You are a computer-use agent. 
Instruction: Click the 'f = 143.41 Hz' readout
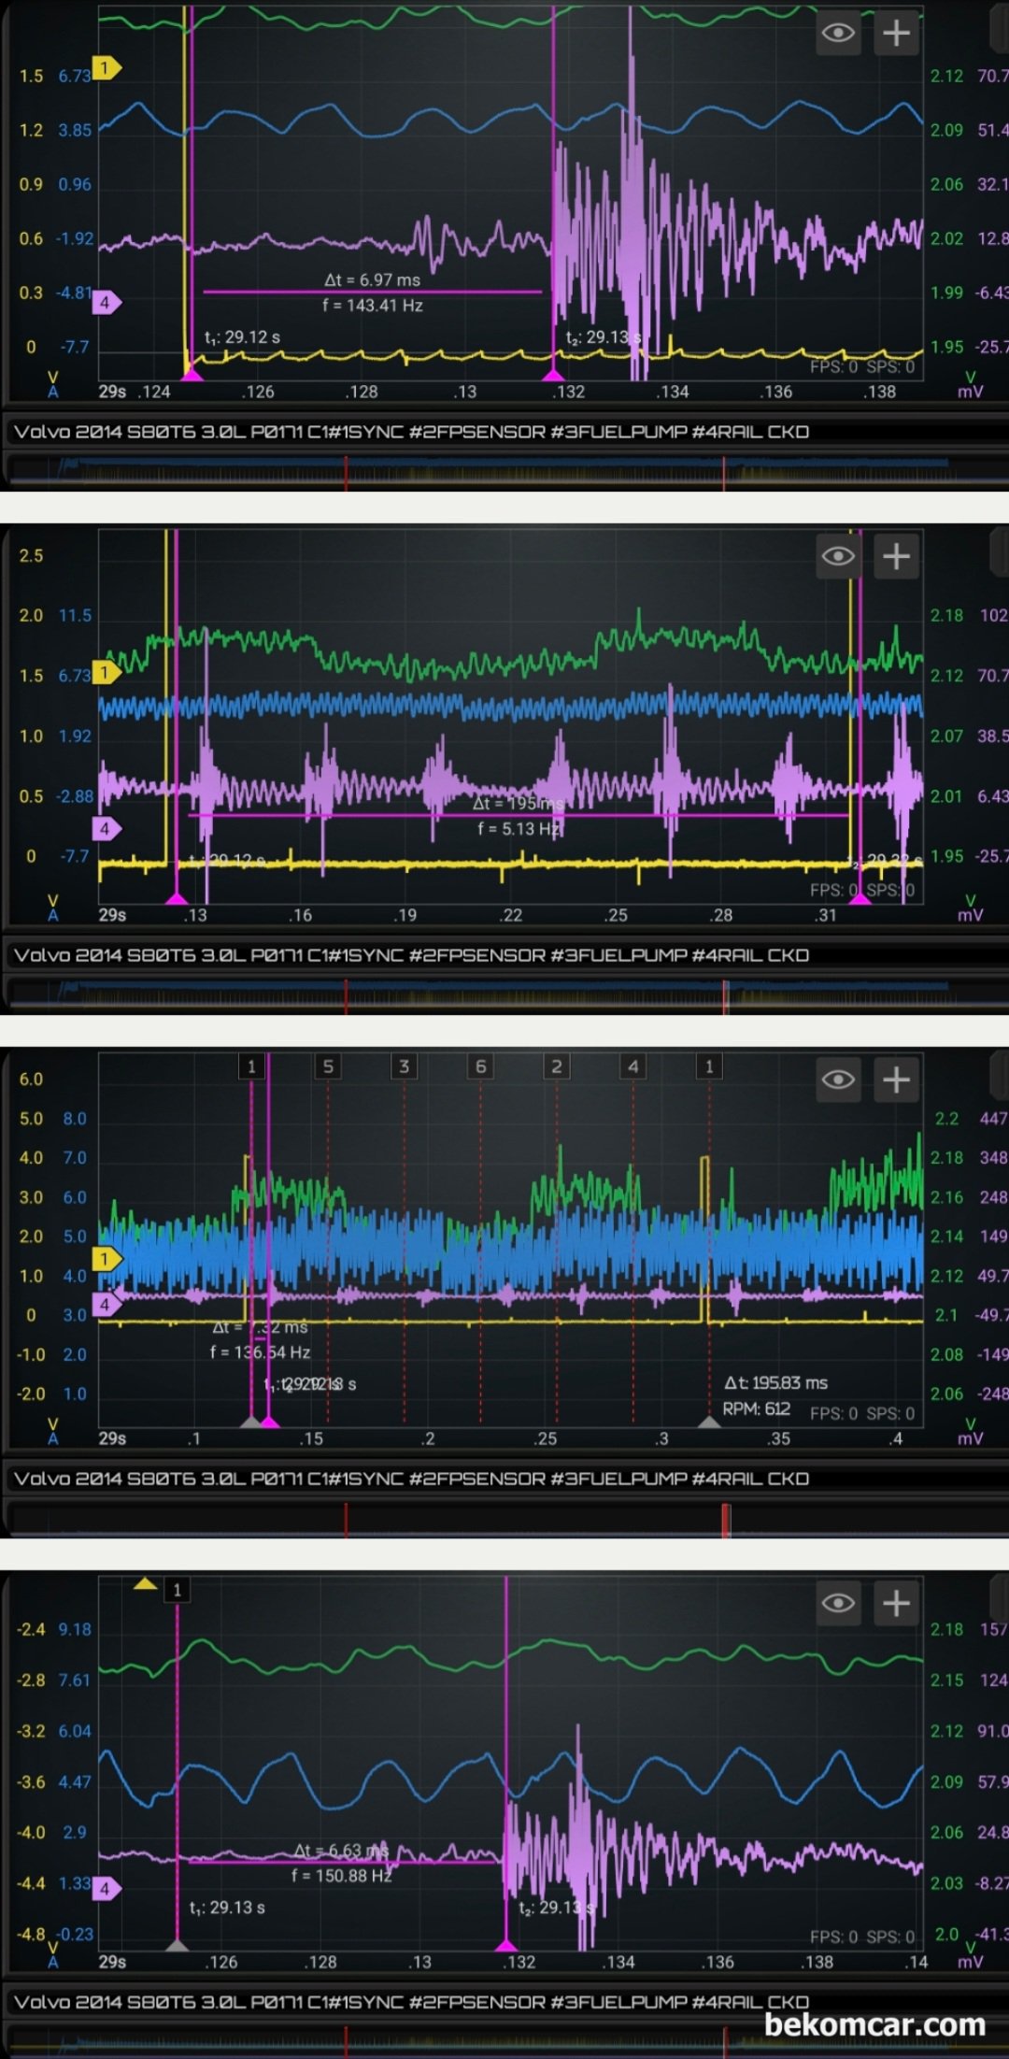(373, 305)
